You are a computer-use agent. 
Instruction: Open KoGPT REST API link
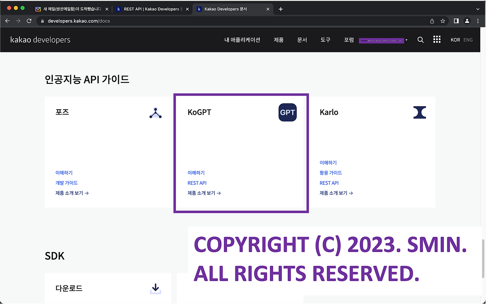coord(197,183)
